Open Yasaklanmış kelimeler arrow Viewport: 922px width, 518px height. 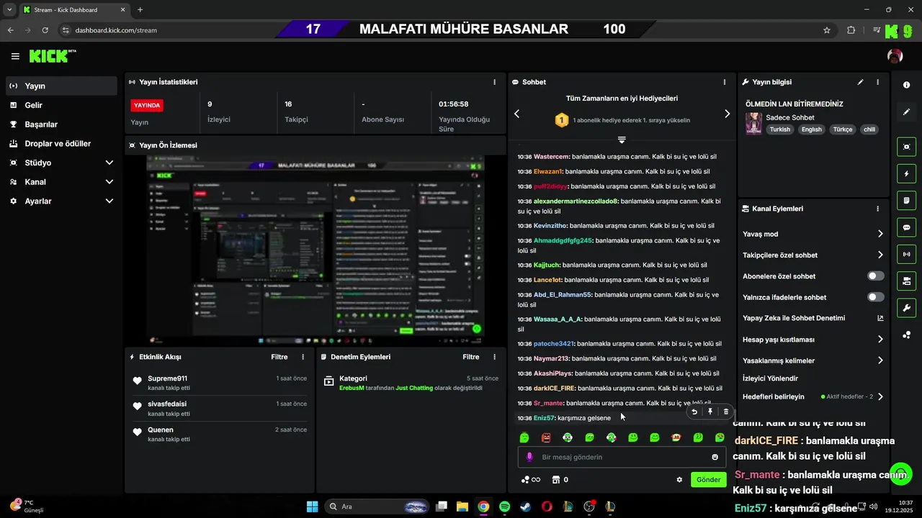880,360
